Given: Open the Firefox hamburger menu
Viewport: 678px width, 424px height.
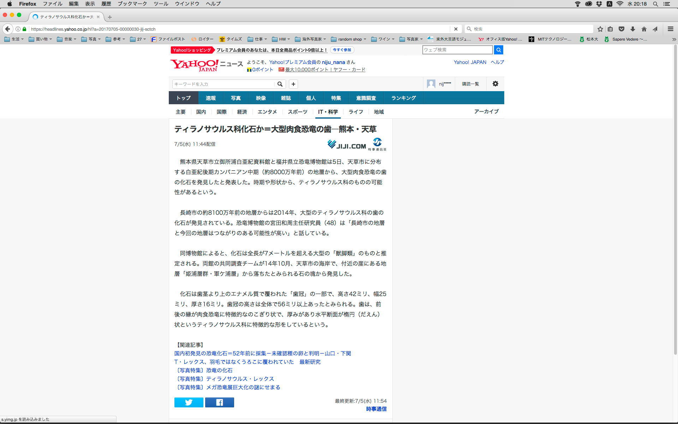Looking at the screenshot, I should coord(670,29).
